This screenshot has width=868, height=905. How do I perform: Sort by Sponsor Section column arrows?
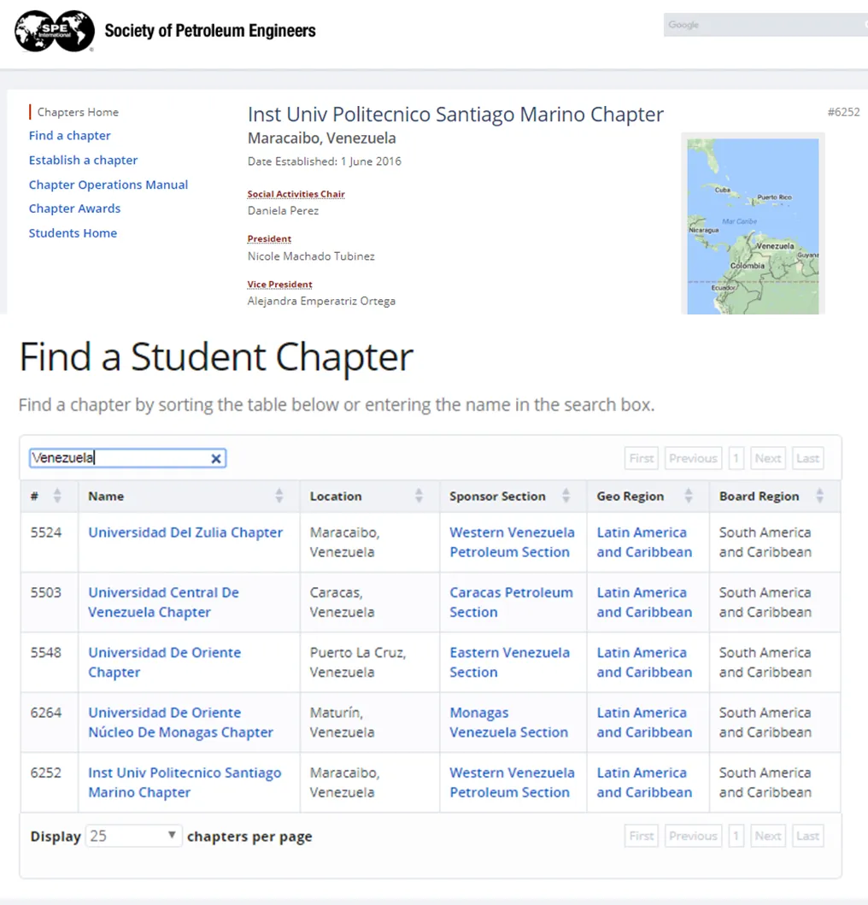coord(566,496)
